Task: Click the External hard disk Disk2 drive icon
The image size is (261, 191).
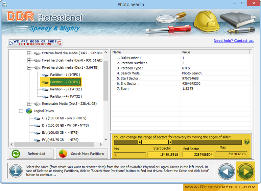Action: (x=37, y=53)
